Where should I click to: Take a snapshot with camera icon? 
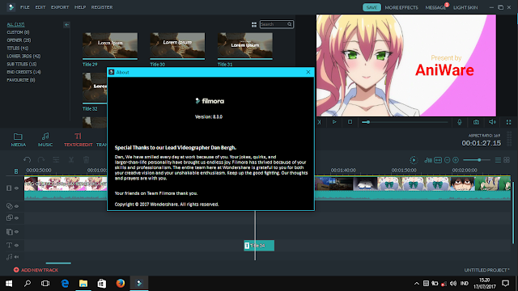(476, 122)
